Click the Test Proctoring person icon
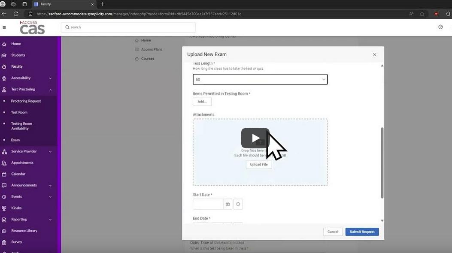 coord(4,90)
